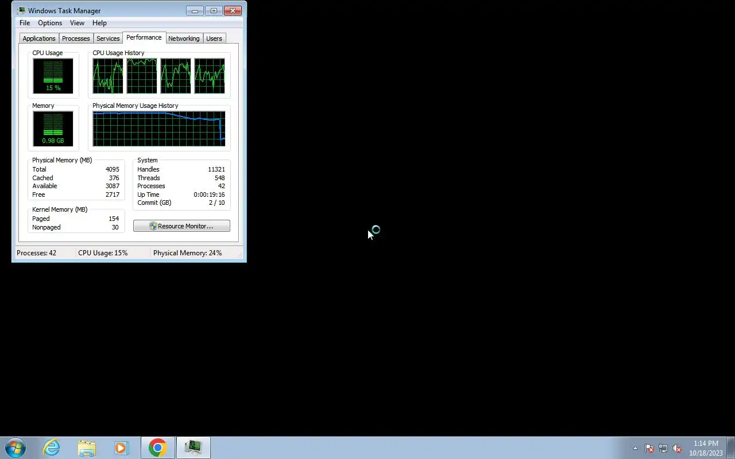
Task: Close the Windows Task Manager window
Action: click(x=233, y=10)
